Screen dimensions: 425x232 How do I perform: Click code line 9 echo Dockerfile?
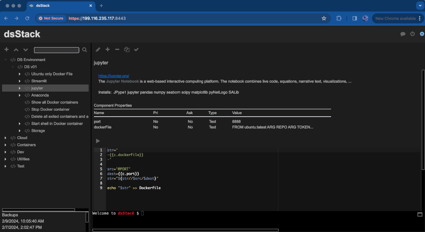click(x=134, y=188)
